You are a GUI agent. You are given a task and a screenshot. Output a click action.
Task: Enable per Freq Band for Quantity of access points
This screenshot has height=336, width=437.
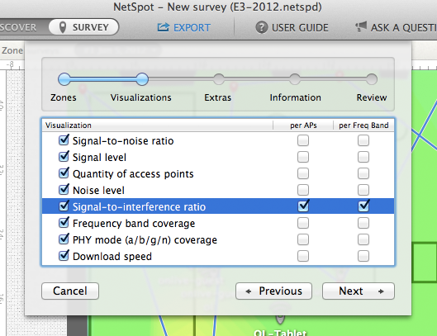(363, 173)
